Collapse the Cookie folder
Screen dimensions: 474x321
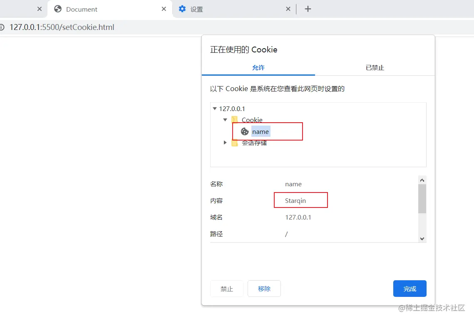tap(225, 120)
